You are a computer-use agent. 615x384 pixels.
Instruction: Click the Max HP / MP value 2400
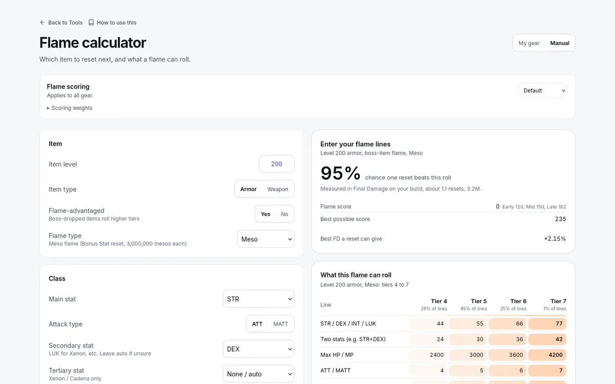click(x=428, y=355)
